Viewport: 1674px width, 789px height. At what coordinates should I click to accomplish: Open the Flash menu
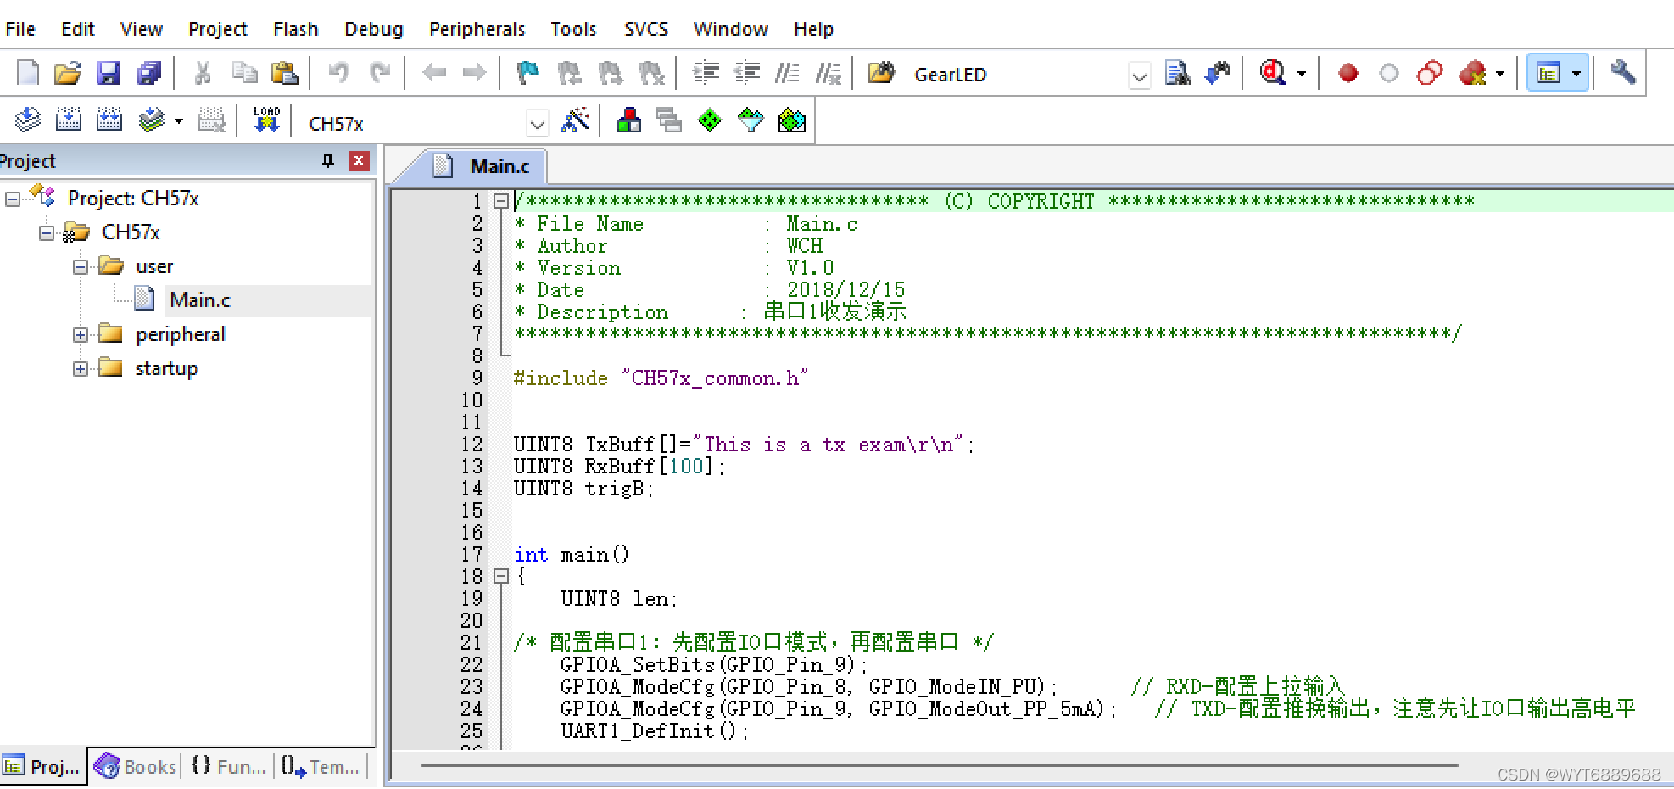[295, 29]
